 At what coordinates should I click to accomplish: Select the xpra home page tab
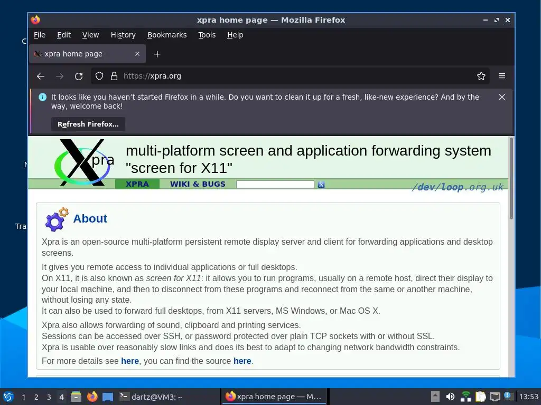(87, 54)
